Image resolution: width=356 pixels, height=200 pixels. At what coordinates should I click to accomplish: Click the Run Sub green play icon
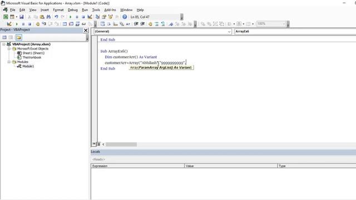point(71,17)
